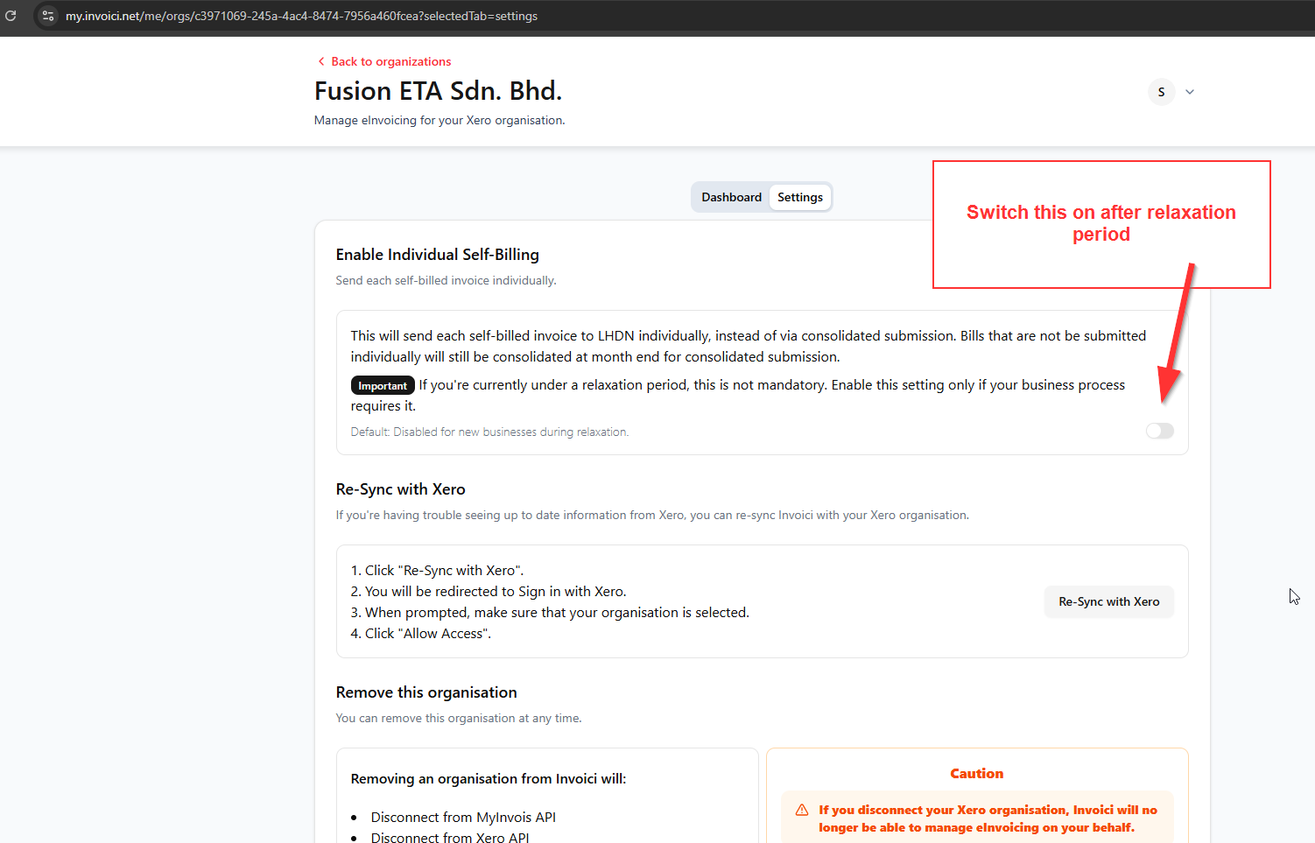Click the black "Important" badge
Image resolution: width=1315 pixels, height=843 pixels.
(x=383, y=386)
